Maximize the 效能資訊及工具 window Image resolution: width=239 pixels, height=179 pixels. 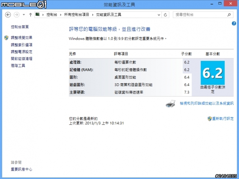click(220, 3)
